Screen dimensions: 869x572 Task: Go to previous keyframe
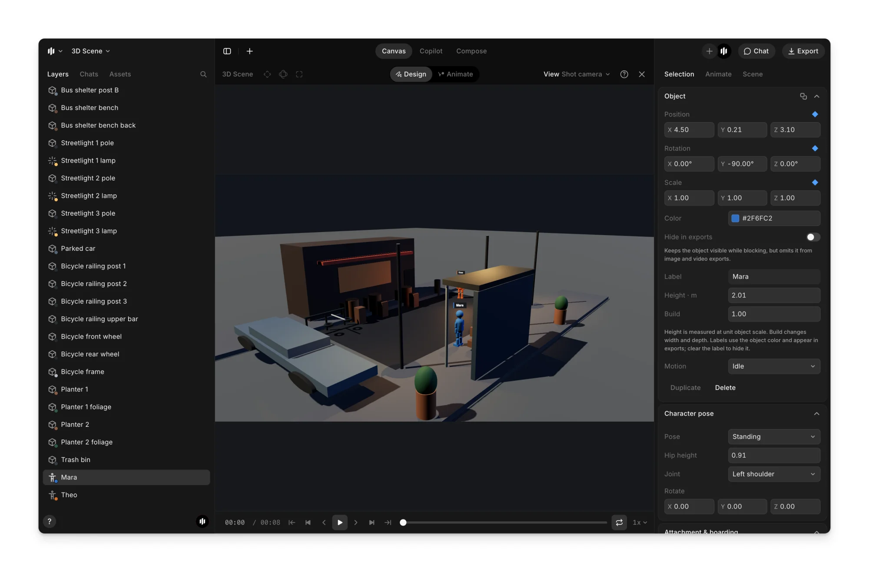point(308,522)
